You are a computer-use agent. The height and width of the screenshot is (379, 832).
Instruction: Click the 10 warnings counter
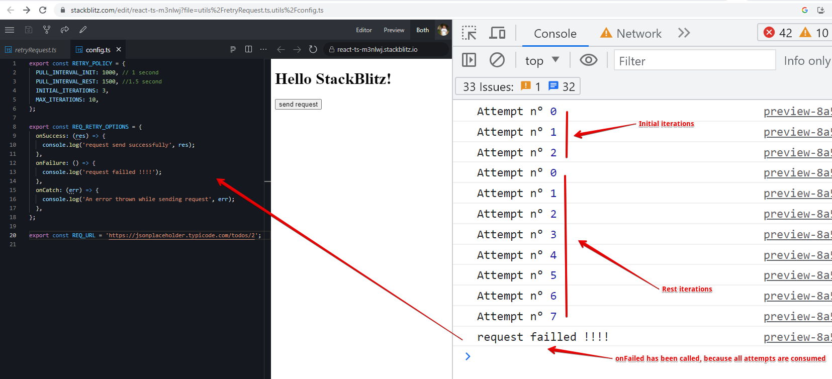click(x=814, y=33)
